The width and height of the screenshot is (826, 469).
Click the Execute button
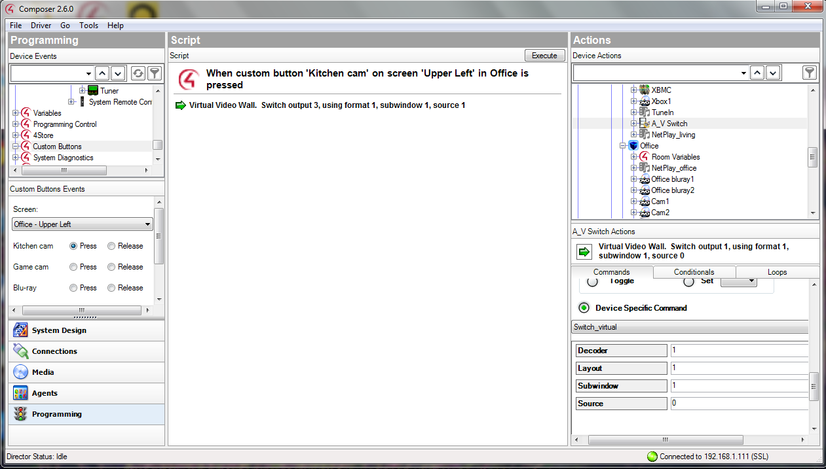544,56
